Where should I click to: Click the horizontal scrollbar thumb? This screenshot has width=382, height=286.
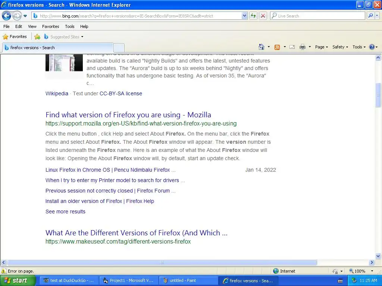click(162, 263)
